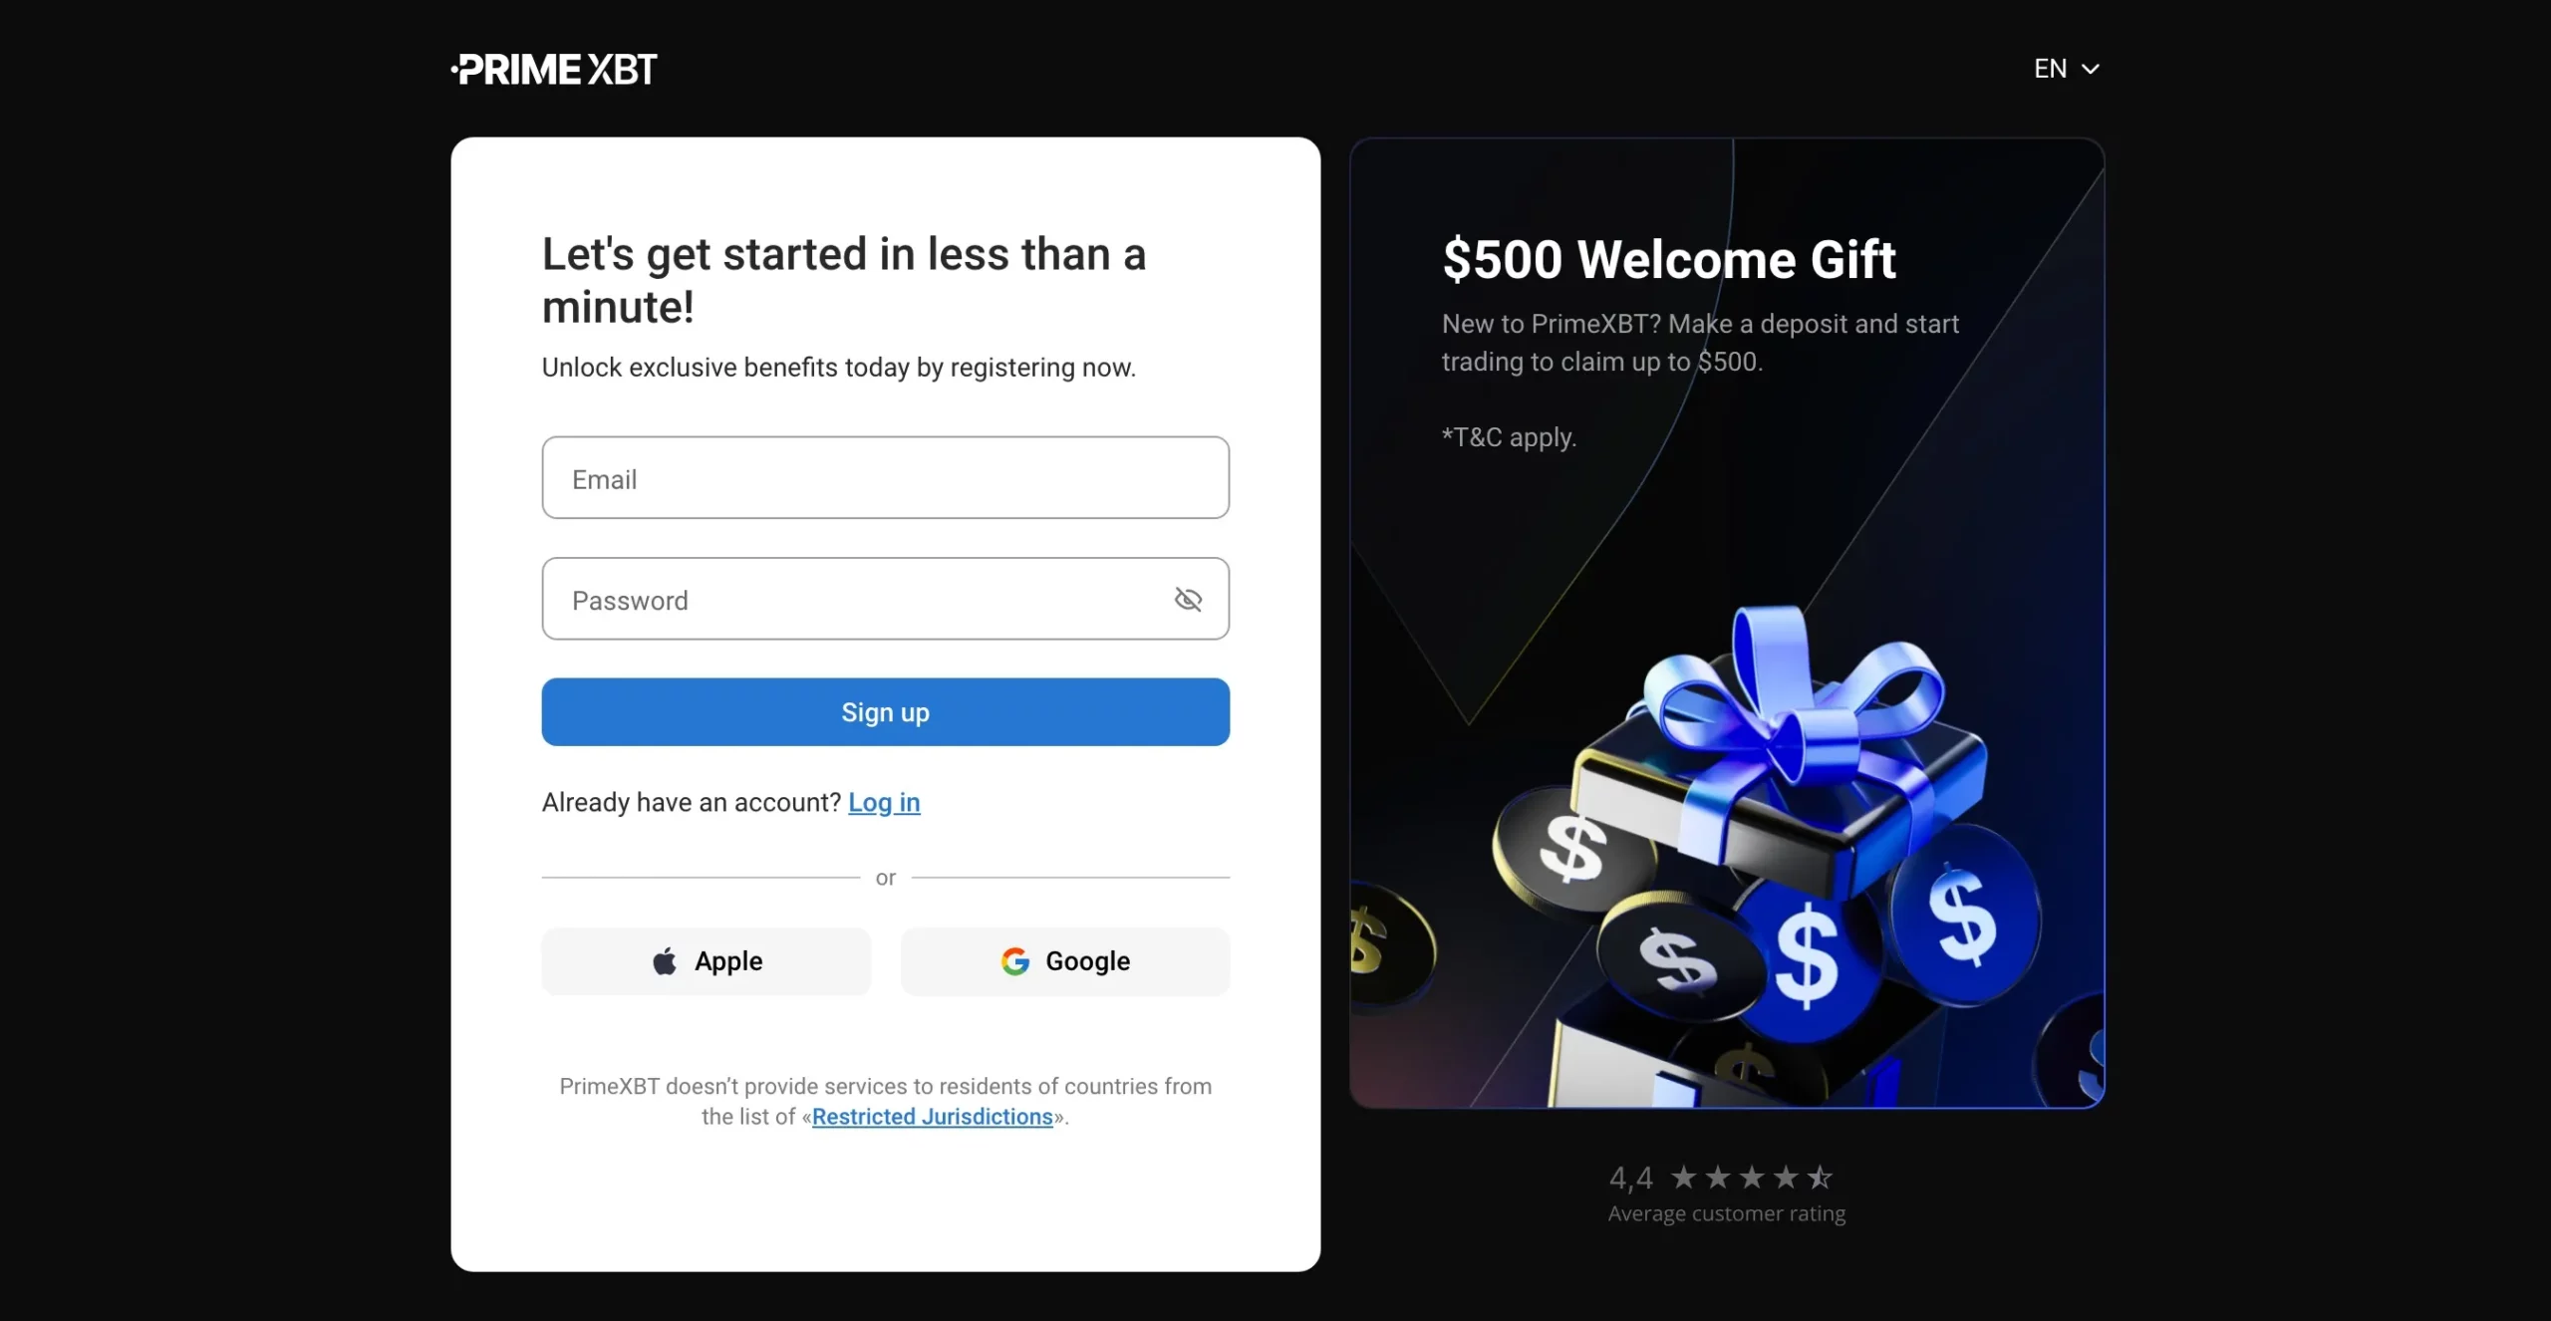Click the Apple sign in button
This screenshot has height=1321, width=2551.
tap(706, 960)
